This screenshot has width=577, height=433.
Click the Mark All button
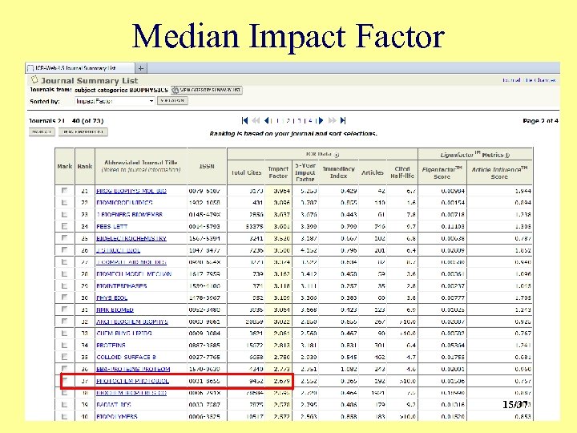[42, 132]
